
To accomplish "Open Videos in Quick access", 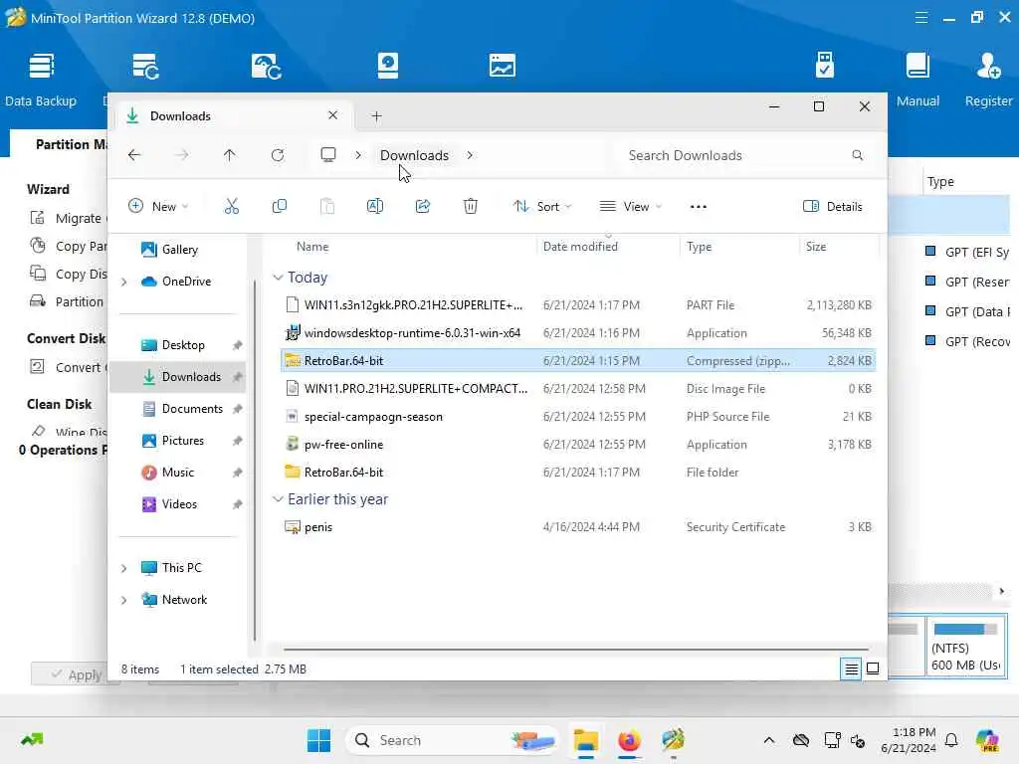I will click(169, 504).
